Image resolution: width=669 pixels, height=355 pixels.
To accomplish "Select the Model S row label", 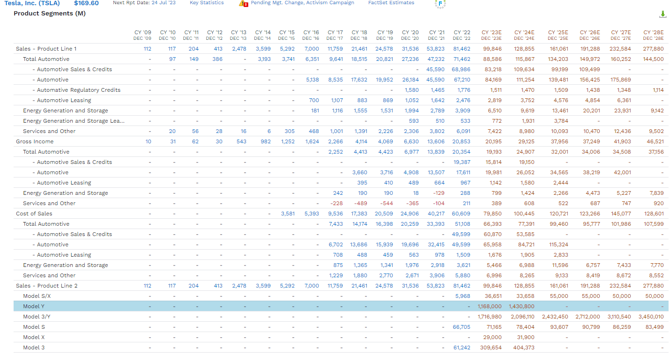I will (34, 327).
